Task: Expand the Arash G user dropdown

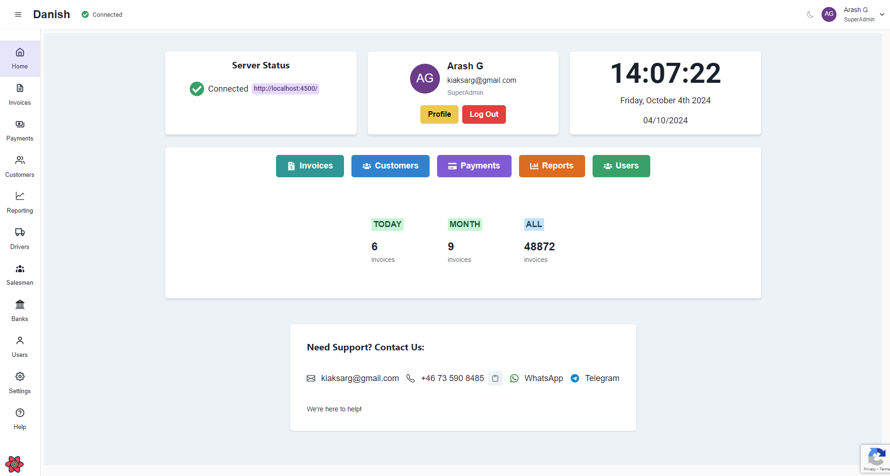Action: (882, 14)
